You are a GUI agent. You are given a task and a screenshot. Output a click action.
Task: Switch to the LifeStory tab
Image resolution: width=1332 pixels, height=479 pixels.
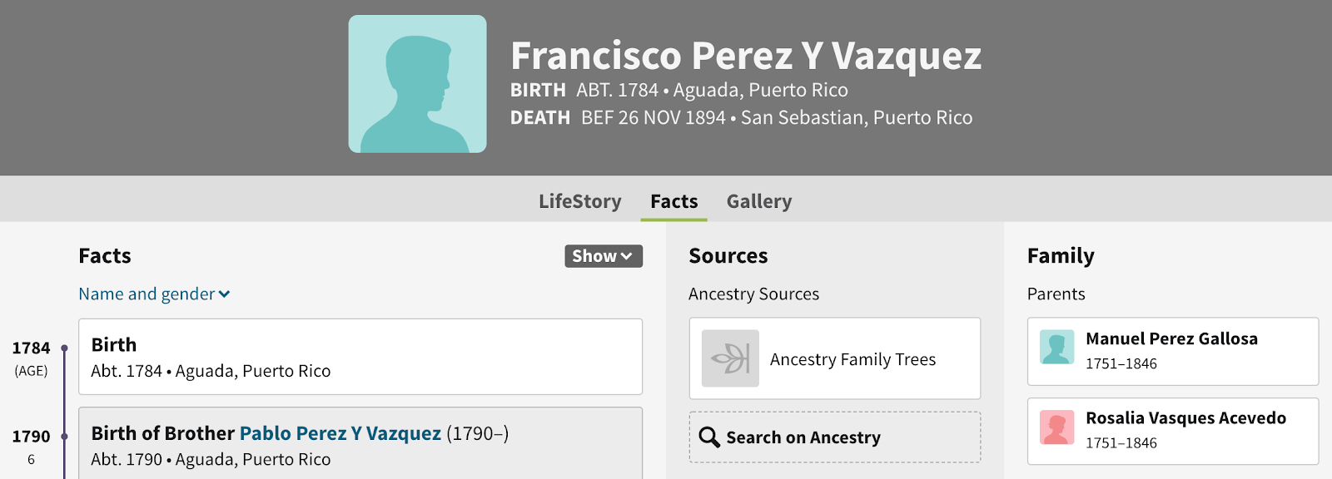pos(579,201)
